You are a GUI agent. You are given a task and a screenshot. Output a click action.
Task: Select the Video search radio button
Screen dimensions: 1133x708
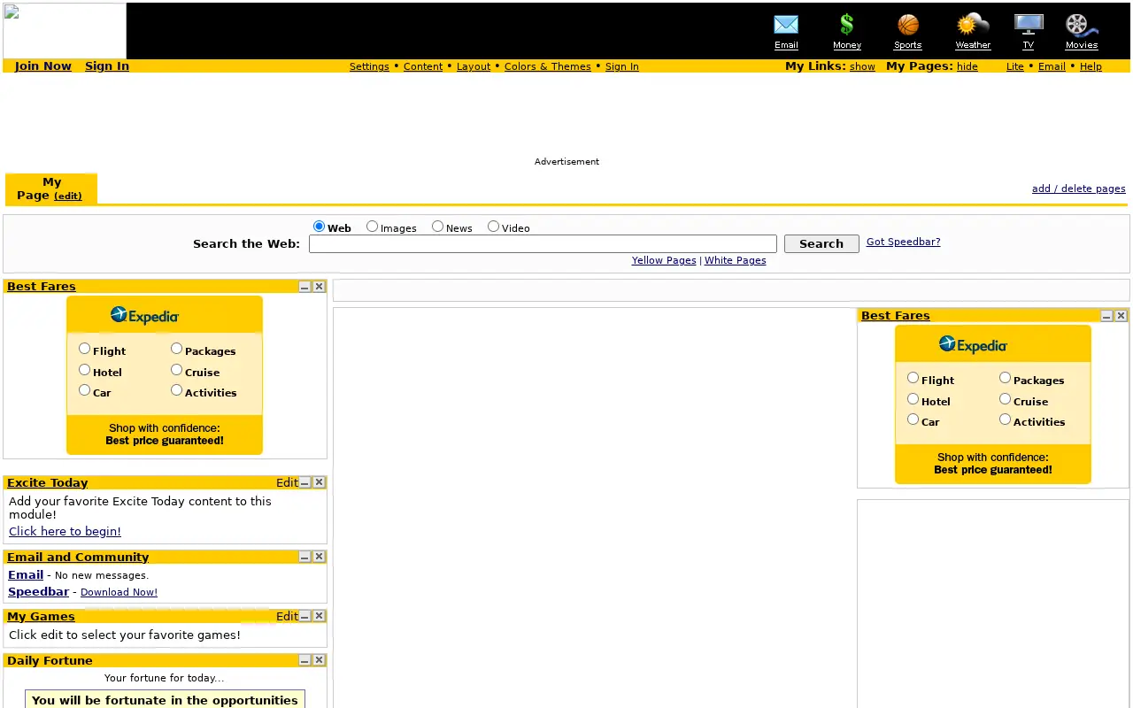[x=494, y=227]
